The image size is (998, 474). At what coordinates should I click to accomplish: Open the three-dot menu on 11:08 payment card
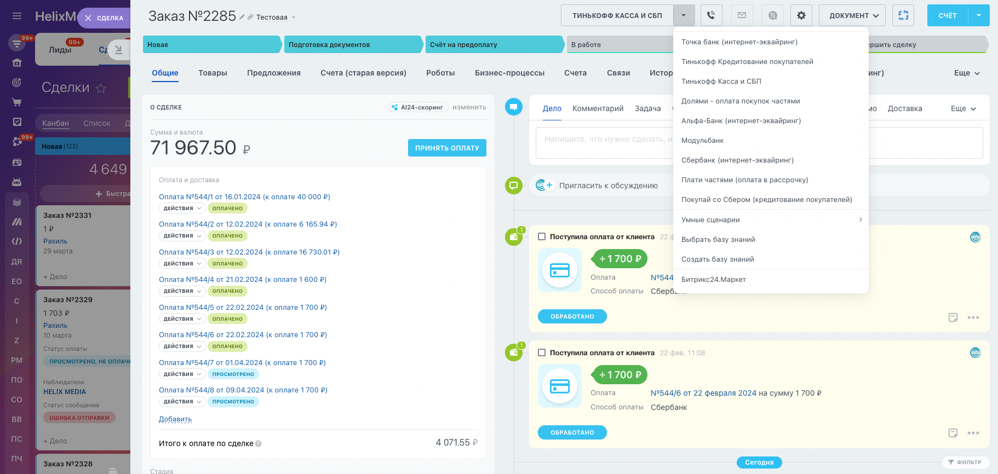click(973, 433)
